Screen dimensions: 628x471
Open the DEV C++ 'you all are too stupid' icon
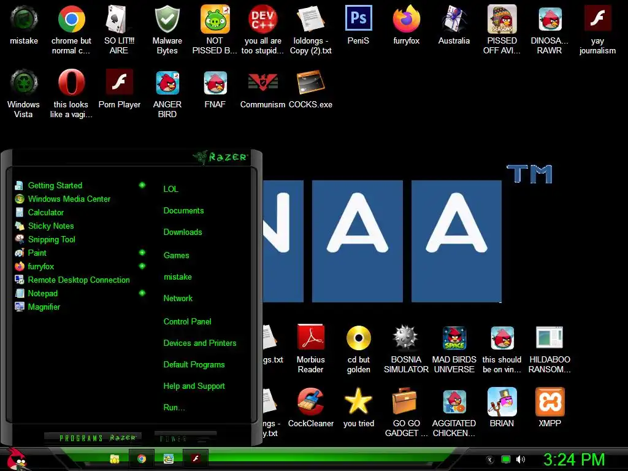pos(262,19)
